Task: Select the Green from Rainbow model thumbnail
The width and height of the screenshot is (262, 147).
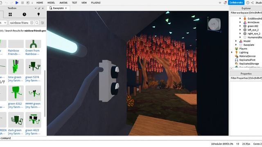Action: pos(33,44)
